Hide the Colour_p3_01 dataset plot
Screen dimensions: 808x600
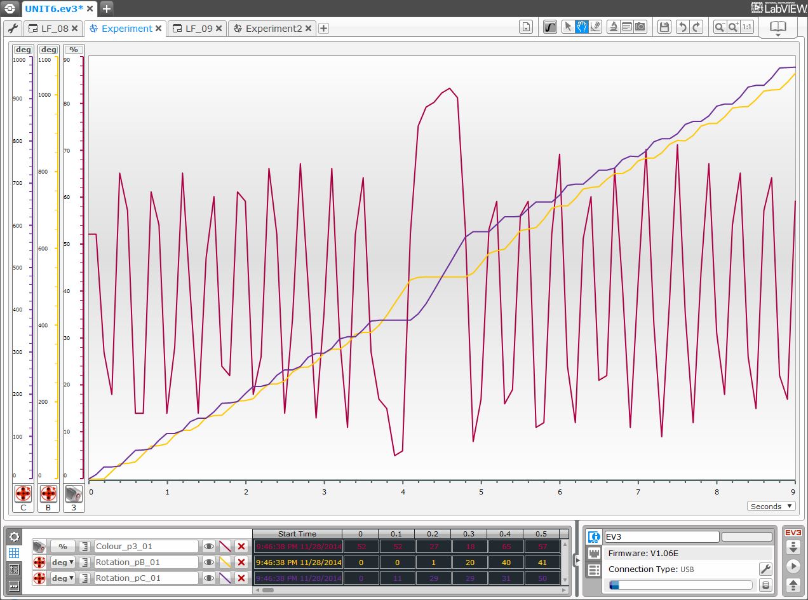[x=209, y=547]
